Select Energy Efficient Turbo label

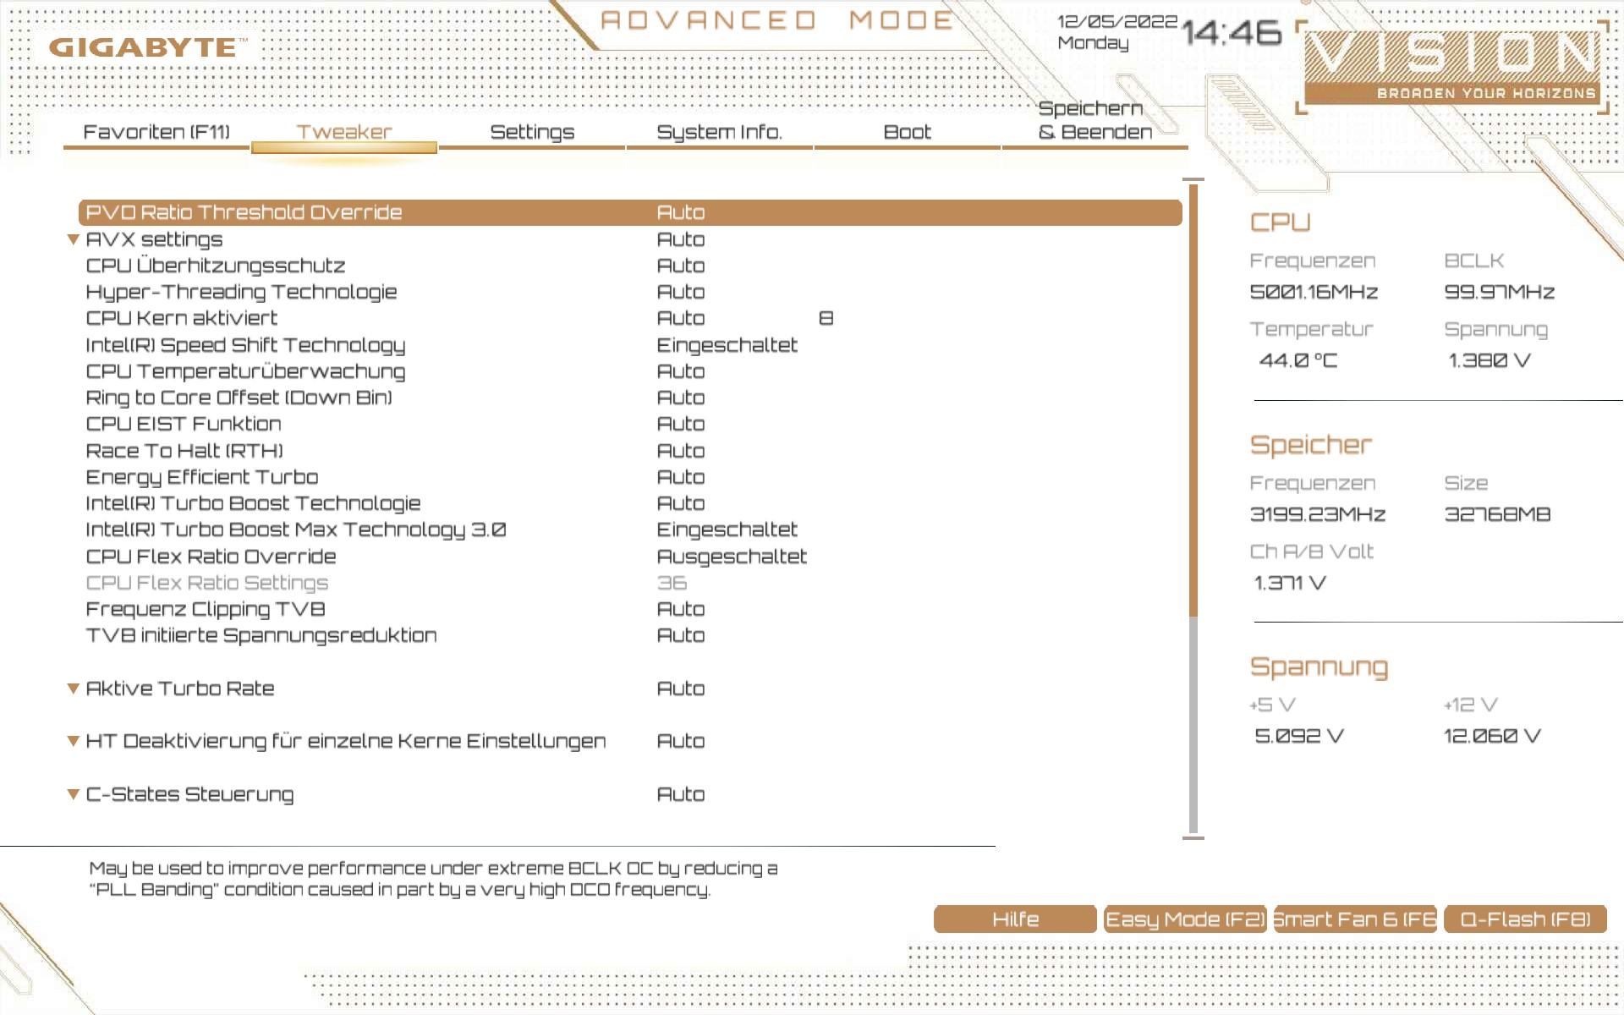pyautogui.click(x=202, y=477)
